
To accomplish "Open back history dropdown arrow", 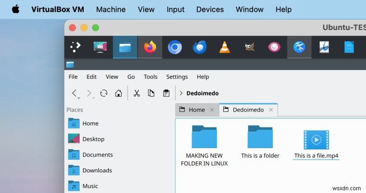I will coord(79,98).
